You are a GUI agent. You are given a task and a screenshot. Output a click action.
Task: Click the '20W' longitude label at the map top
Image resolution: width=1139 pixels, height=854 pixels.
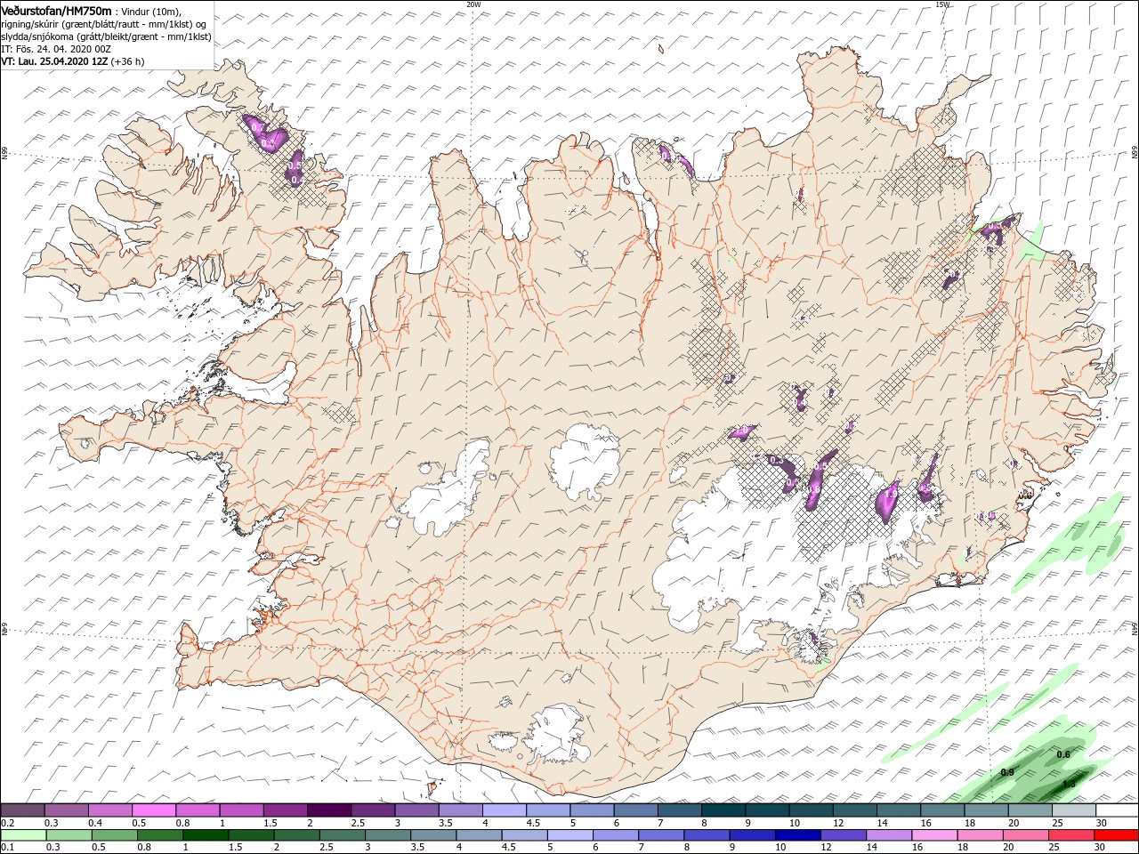click(473, 4)
